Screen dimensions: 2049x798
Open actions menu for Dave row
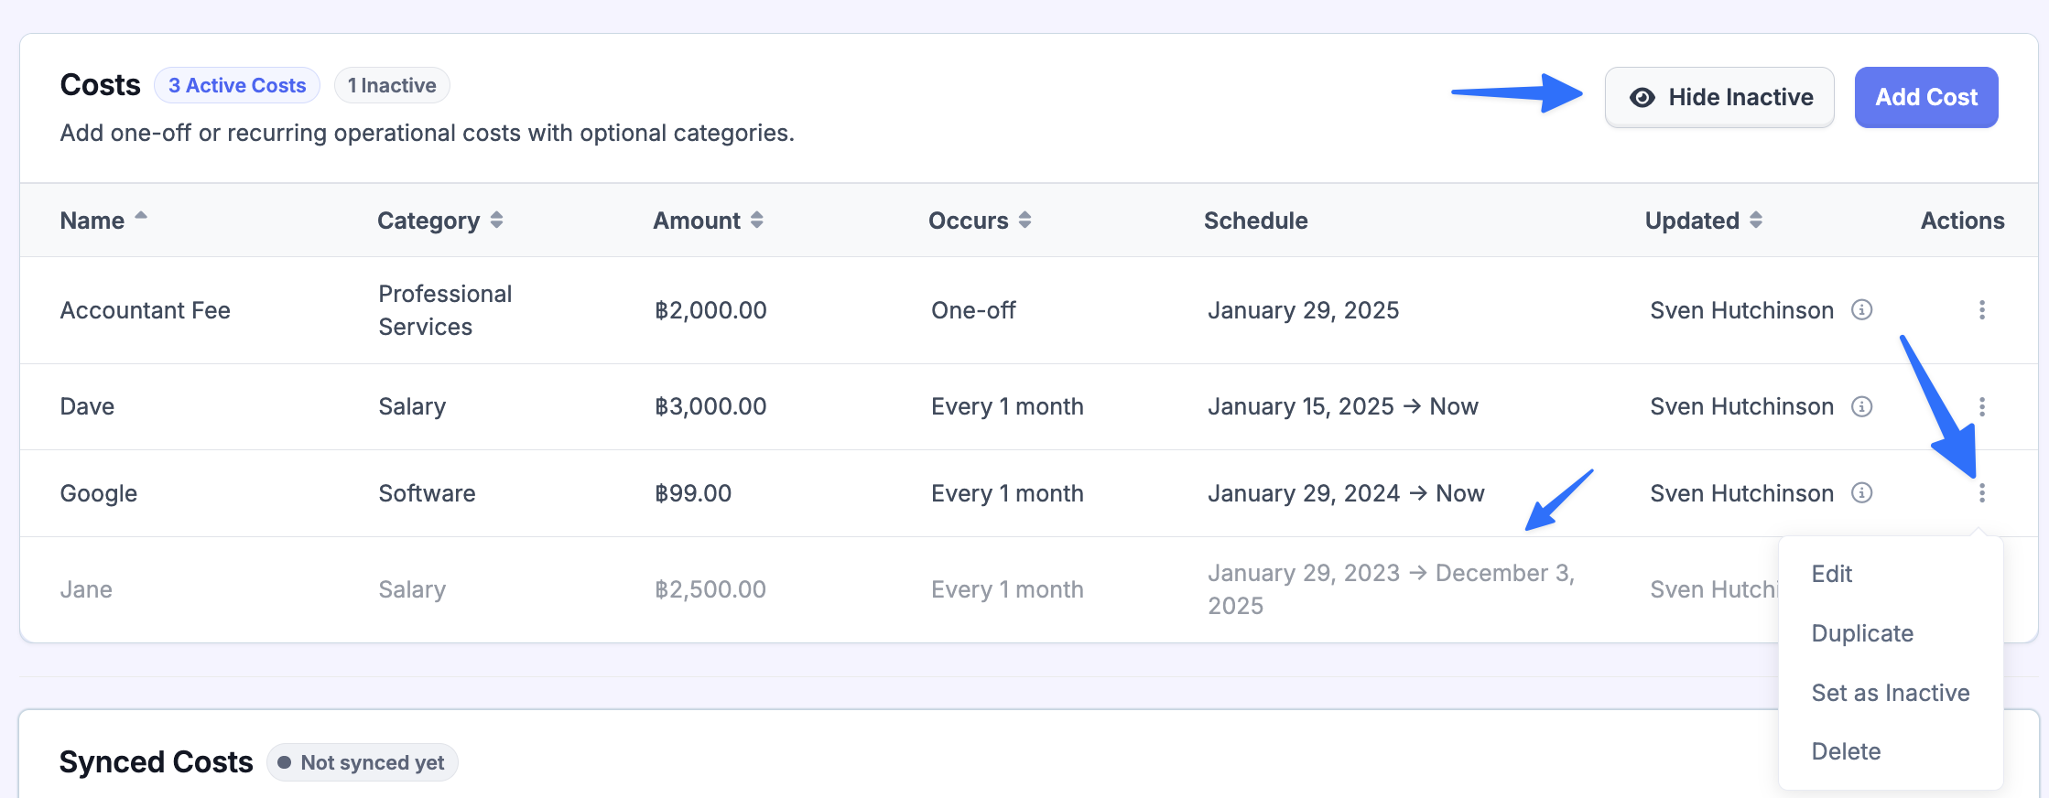coord(1981,406)
